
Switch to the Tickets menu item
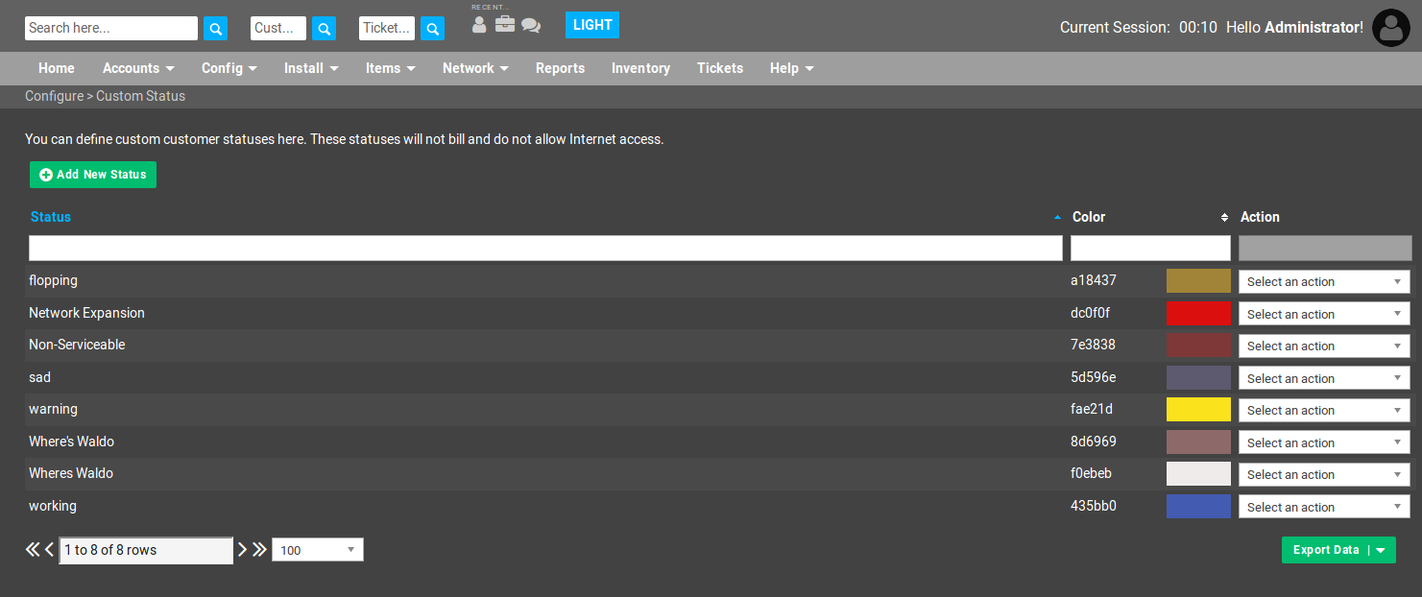pos(720,68)
